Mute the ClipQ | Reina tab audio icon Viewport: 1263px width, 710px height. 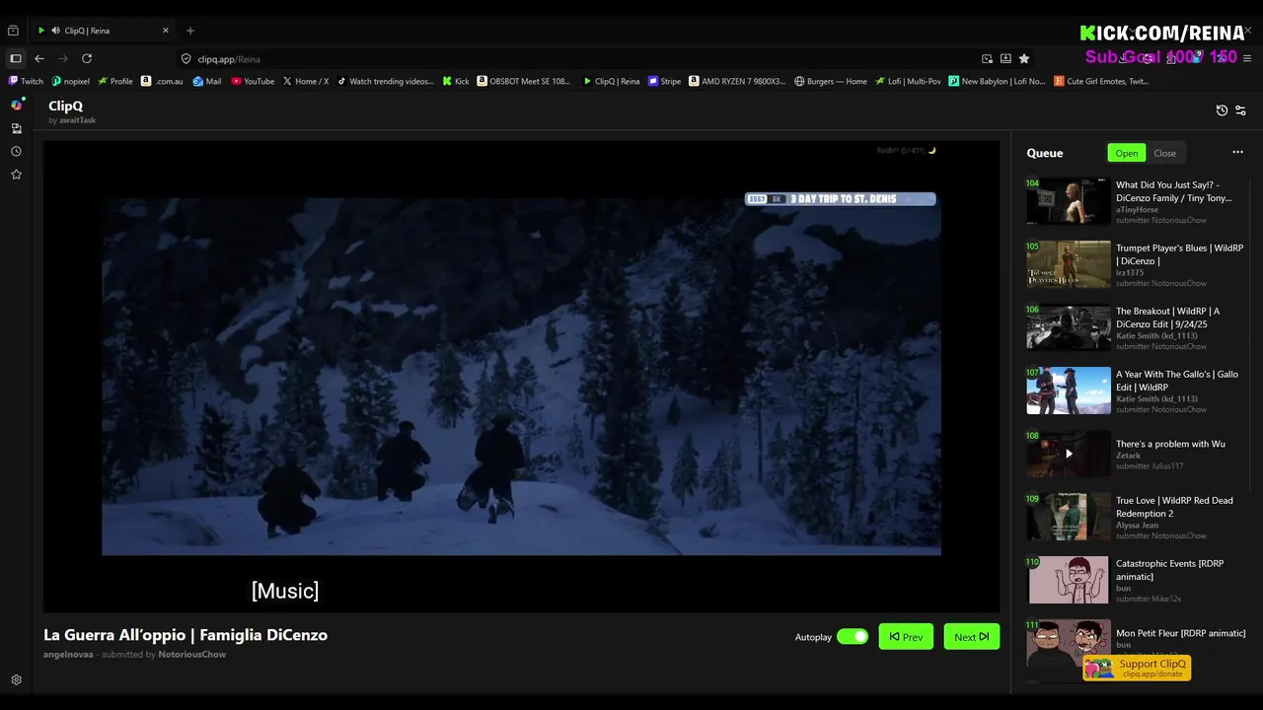(55, 31)
